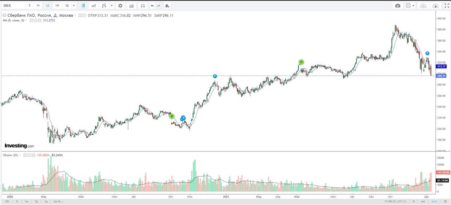
Task: Redo the last chart action
Action: tap(159, 6)
